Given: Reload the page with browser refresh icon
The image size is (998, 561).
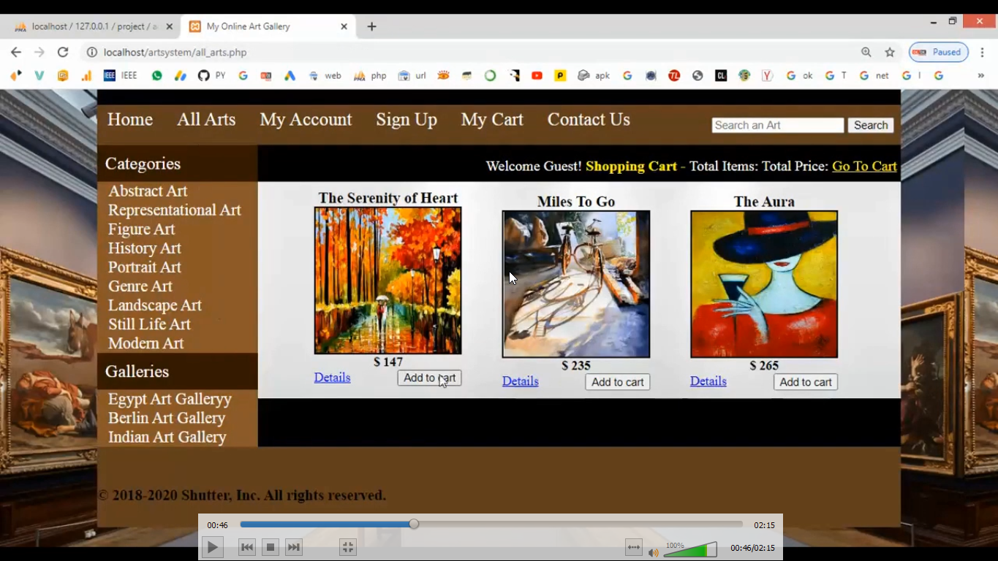Looking at the screenshot, I should point(63,52).
